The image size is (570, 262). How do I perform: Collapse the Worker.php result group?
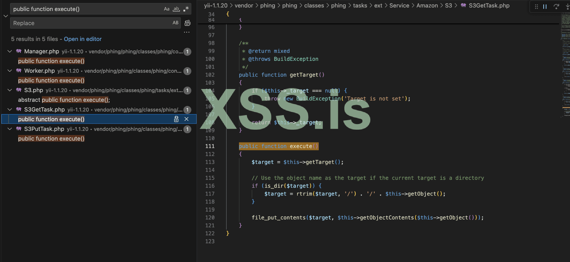pyautogui.click(x=10, y=71)
